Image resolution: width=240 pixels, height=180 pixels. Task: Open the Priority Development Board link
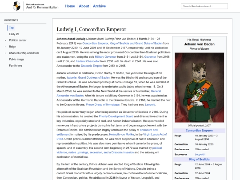116,116
